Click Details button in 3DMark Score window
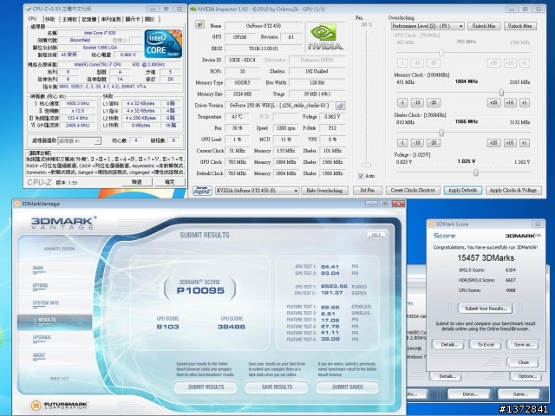555x416 pixels. (x=447, y=345)
